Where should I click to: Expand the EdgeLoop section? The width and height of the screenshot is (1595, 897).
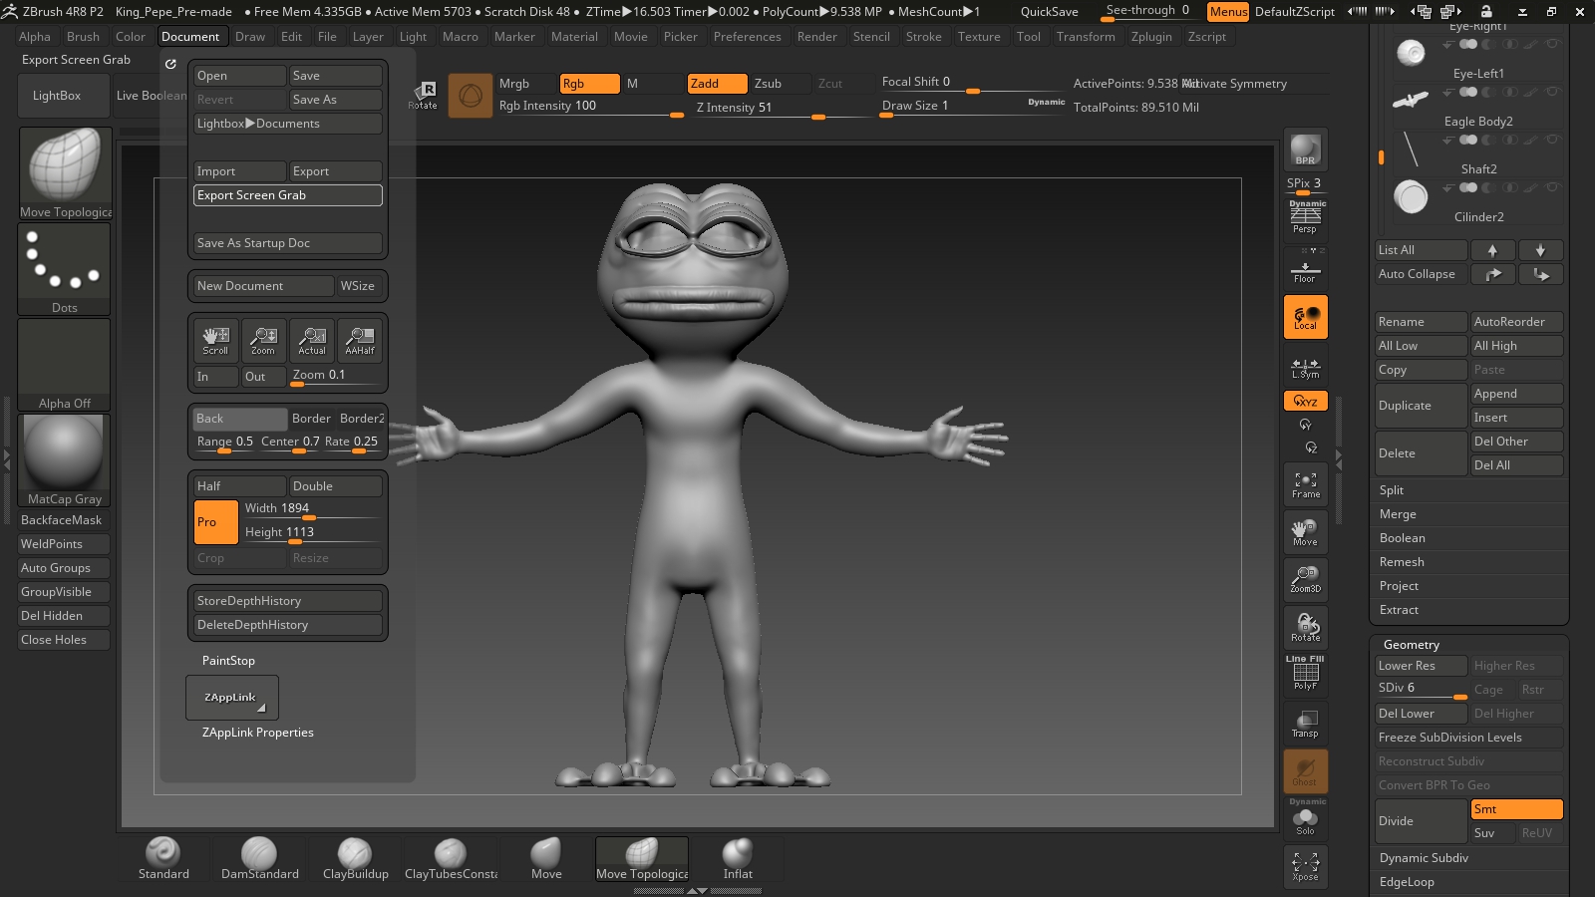coord(1407,882)
